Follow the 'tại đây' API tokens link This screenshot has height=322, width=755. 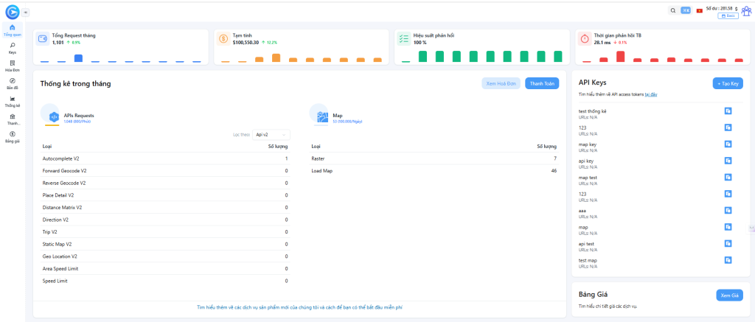coord(651,95)
